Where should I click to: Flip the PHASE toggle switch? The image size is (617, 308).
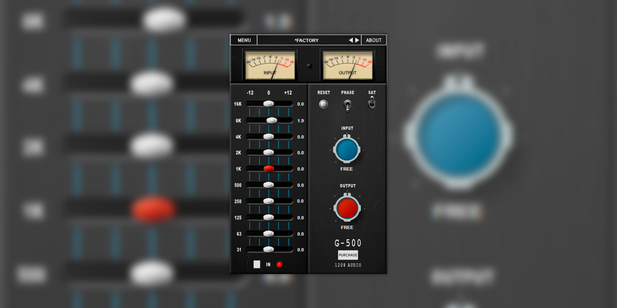coord(347,104)
